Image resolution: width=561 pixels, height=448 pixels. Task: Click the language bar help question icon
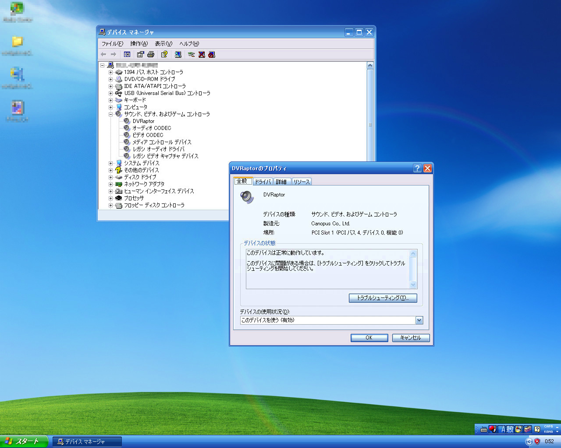pyautogui.click(x=537, y=429)
